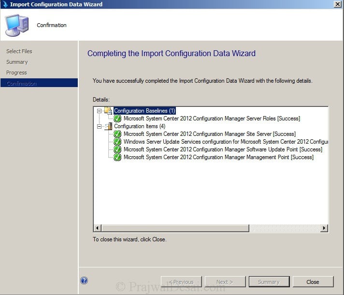
Task: Click the 'Confirmation' header title text
Action: tap(52, 25)
